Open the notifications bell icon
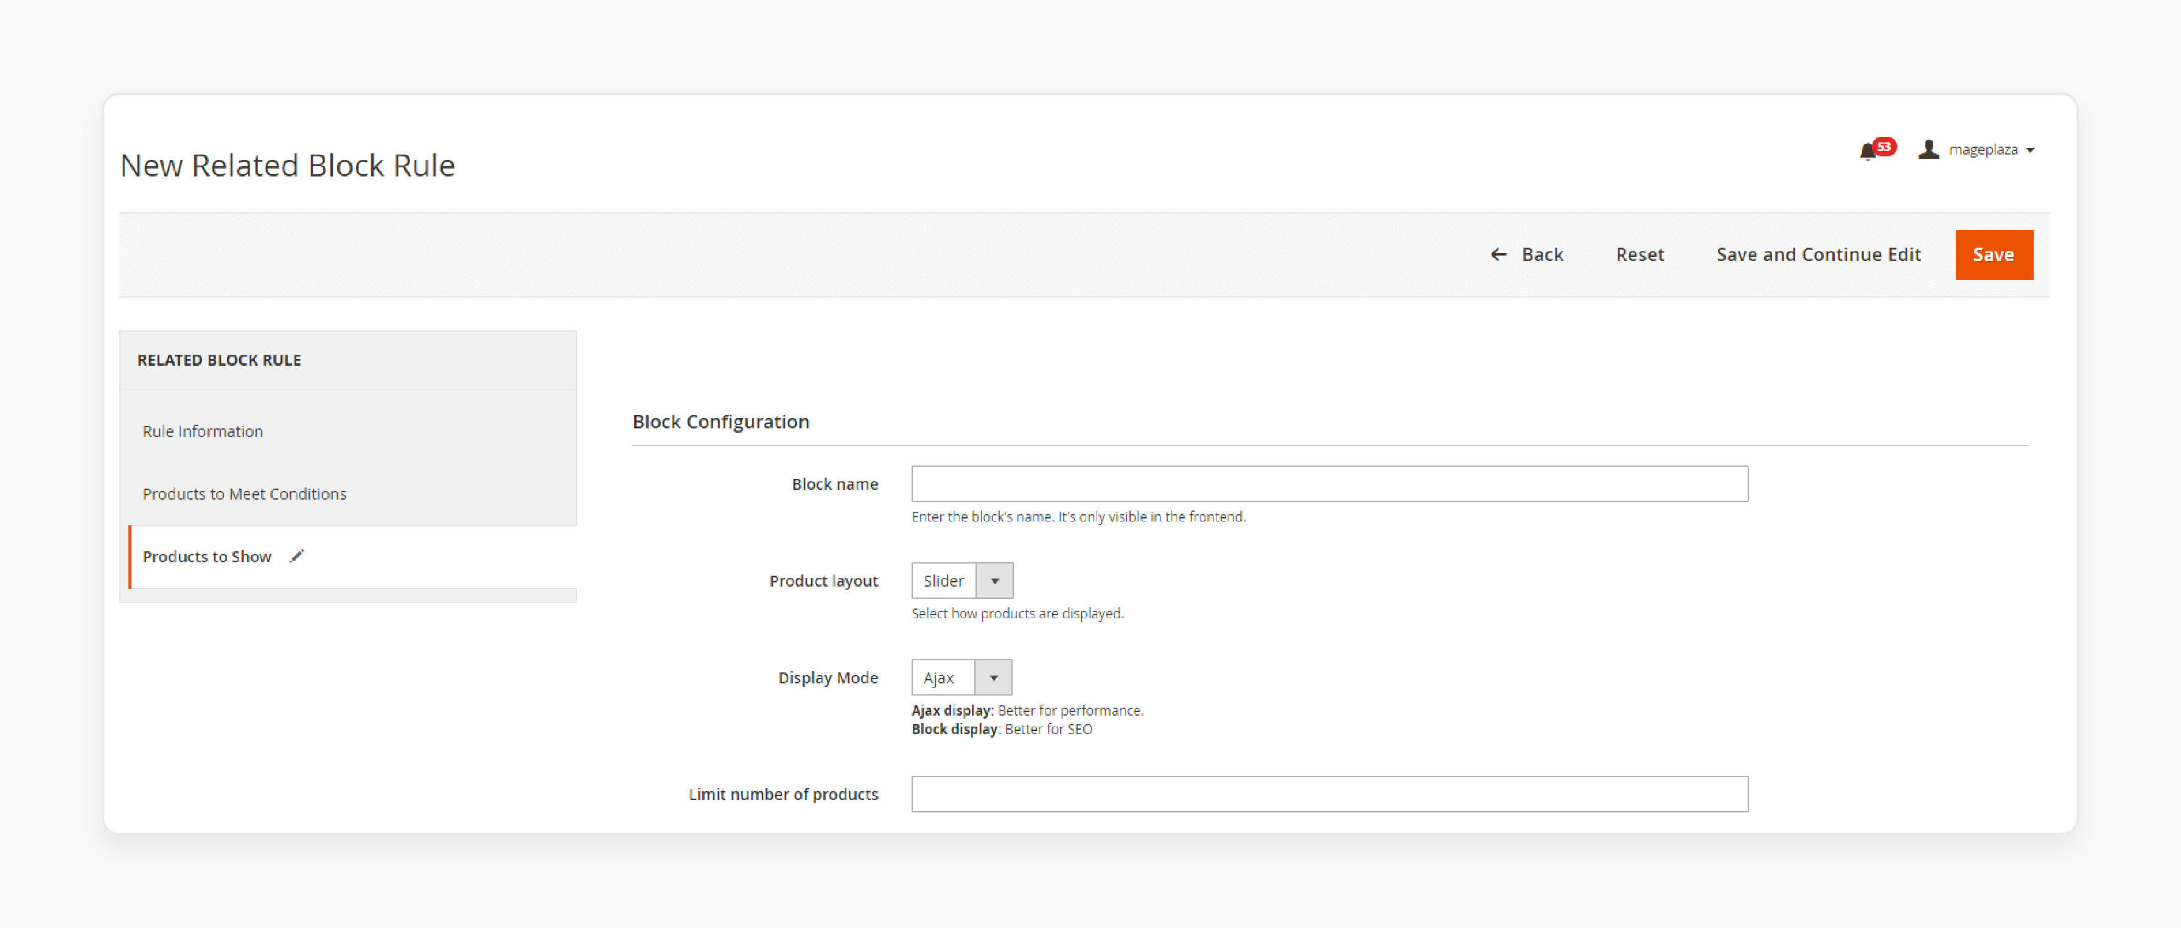Screen dimensions: 2181x928 pyautogui.click(x=1867, y=152)
